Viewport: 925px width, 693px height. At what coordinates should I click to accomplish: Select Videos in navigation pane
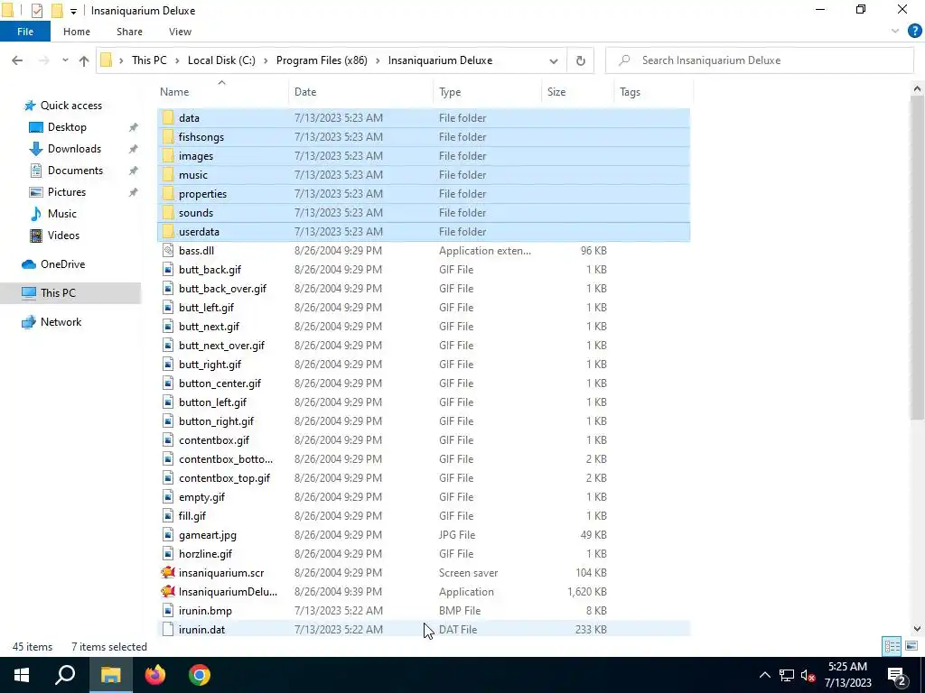63,236
